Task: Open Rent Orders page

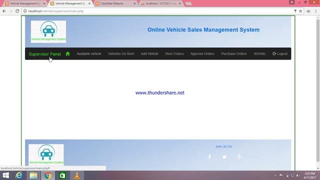Action: pos(174,53)
